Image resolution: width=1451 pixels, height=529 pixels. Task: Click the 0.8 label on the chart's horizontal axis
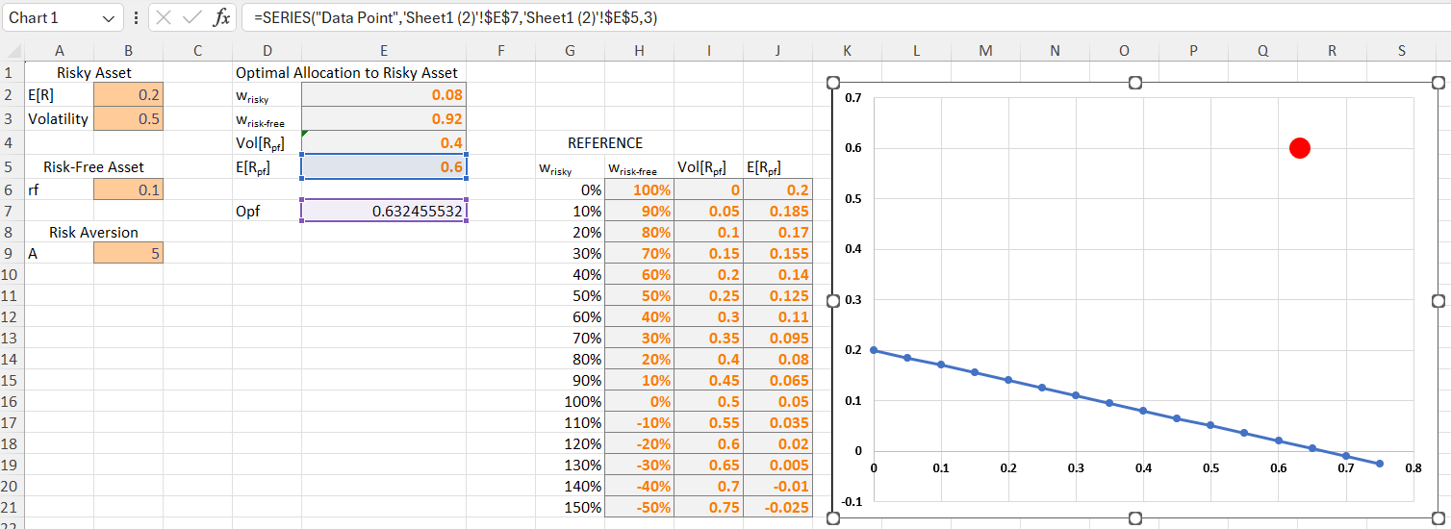[x=1413, y=468]
